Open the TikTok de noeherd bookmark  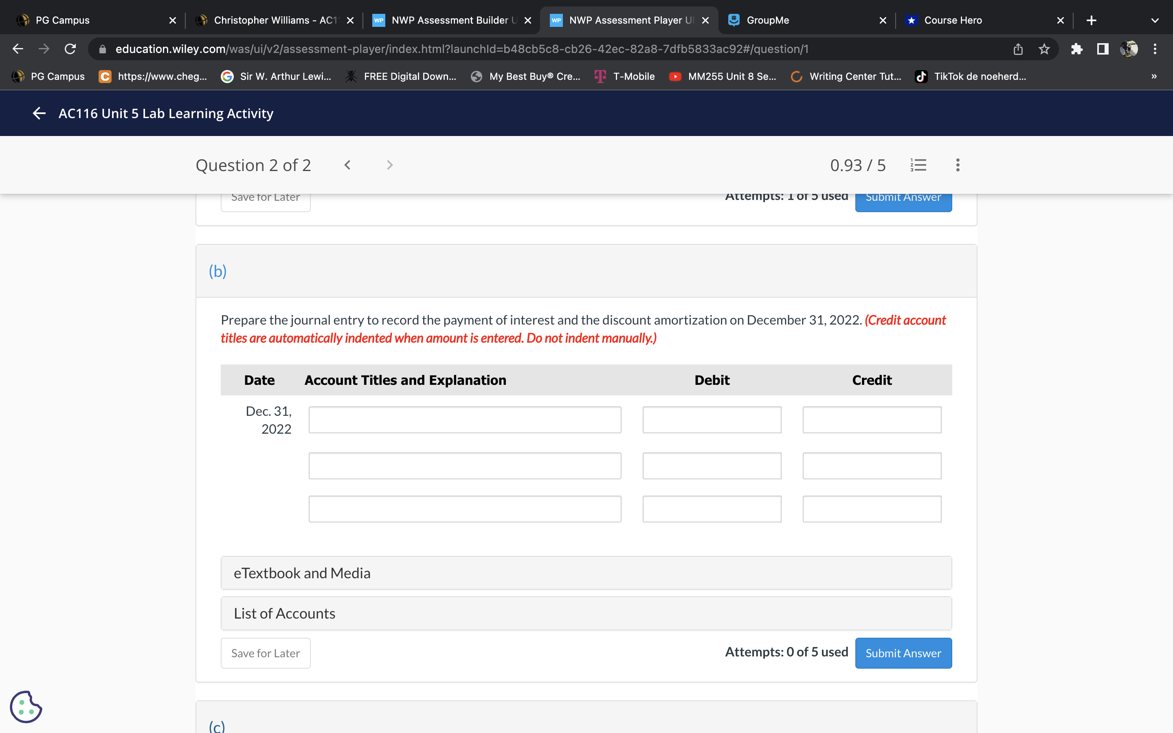pos(971,76)
